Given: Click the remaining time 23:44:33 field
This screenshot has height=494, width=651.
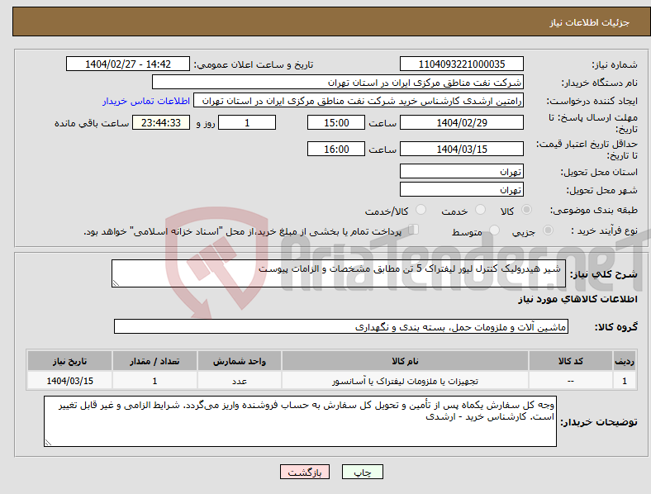Looking at the screenshot, I should 160,122.
